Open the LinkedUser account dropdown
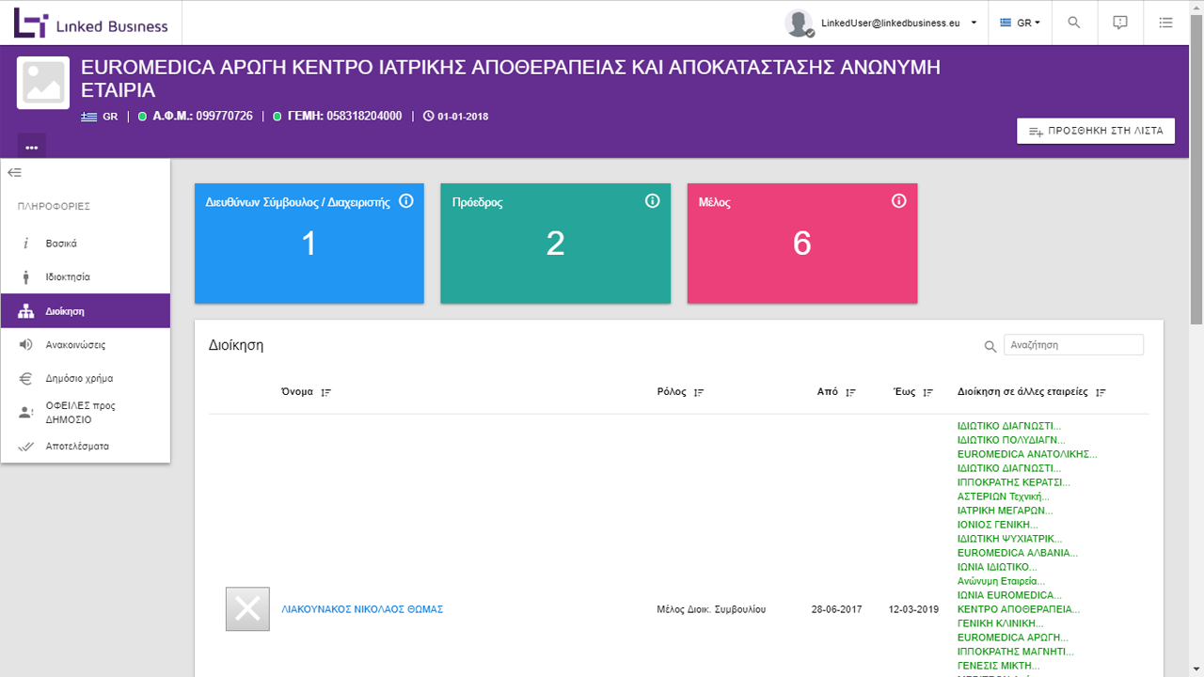This screenshot has width=1204, height=677. [x=898, y=23]
